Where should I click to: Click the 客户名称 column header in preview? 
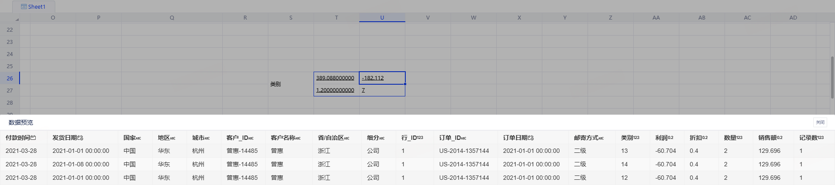(283, 138)
